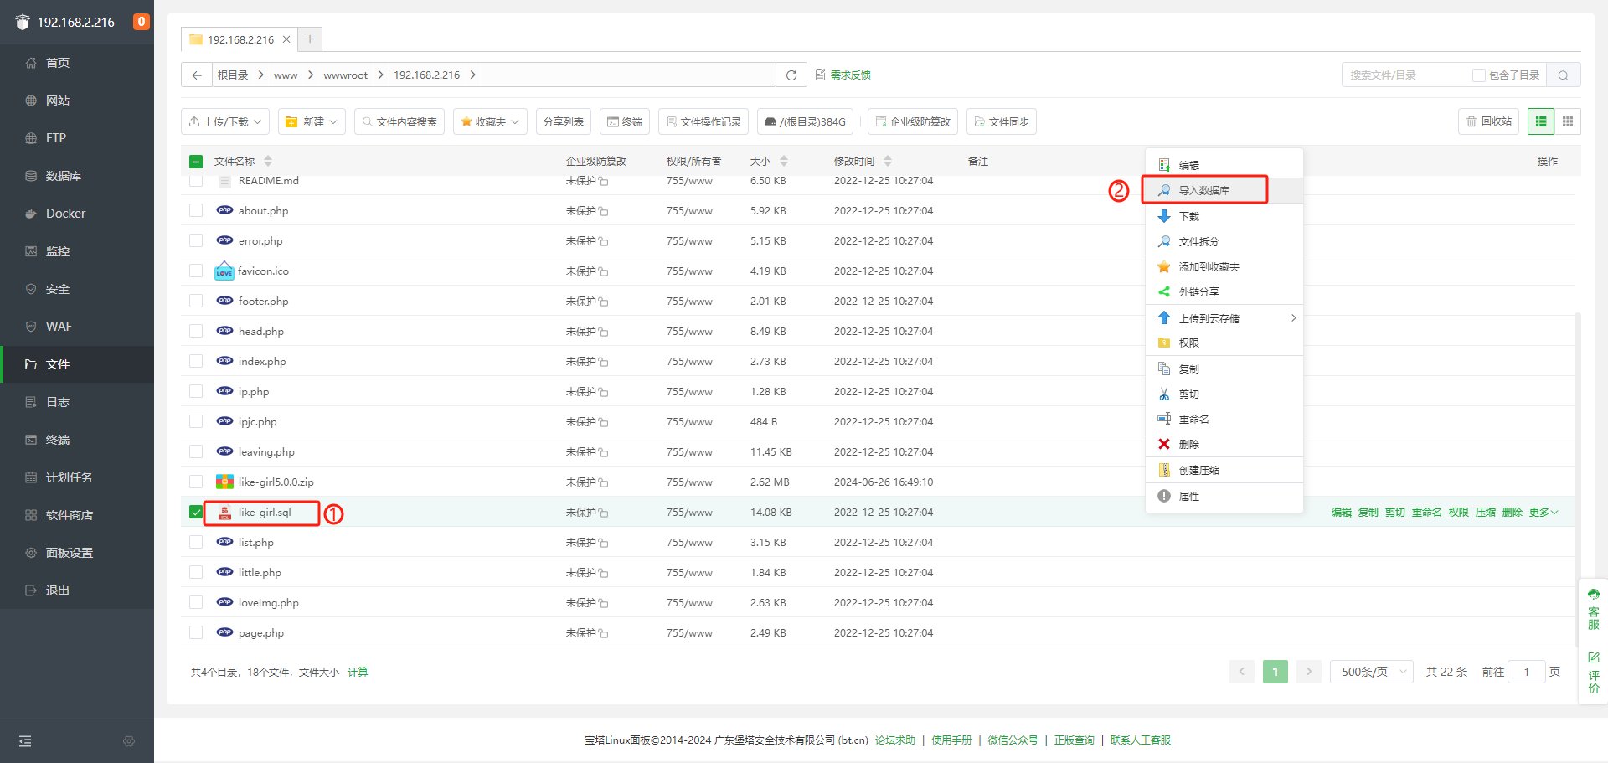This screenshot has height=763, width=1608.
Task: Add a new file manager tab
Action: 310,39
